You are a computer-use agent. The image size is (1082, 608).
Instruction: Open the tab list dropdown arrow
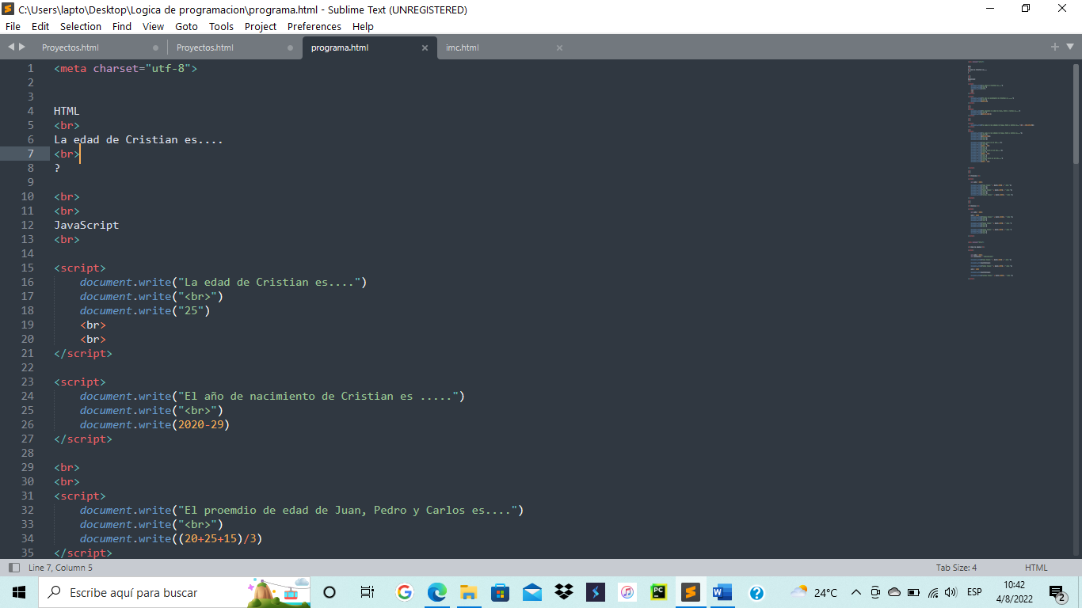tap(1069, 47)
